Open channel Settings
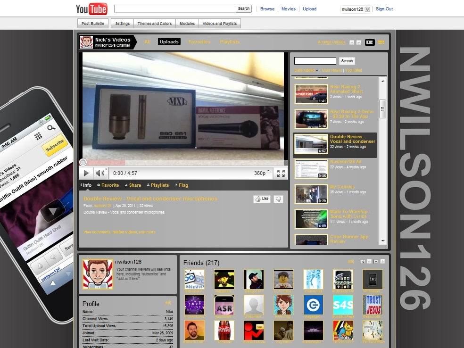This screenshot has height=348, width=464. (x=123, y=24)
